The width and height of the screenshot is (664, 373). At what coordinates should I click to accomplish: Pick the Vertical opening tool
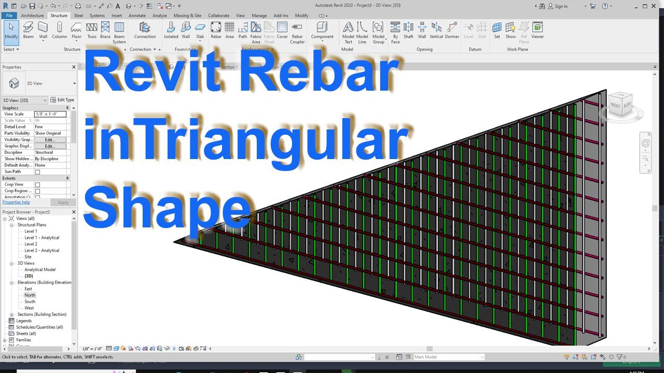[436, 31]
